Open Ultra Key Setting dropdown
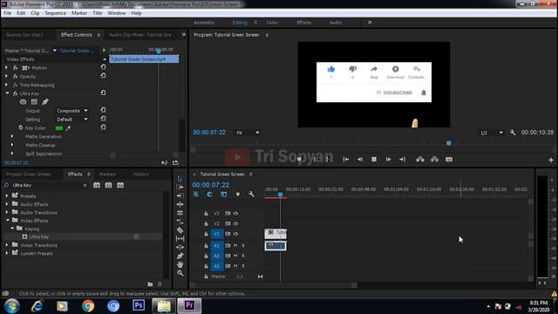558x314 pixels. (72, 119)
